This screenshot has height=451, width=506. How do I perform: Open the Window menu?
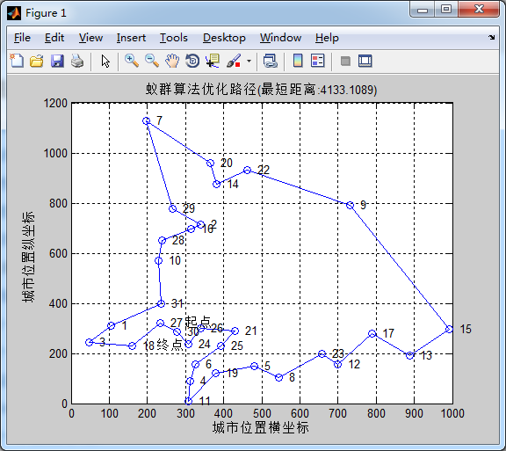click(x=280, y=38)
